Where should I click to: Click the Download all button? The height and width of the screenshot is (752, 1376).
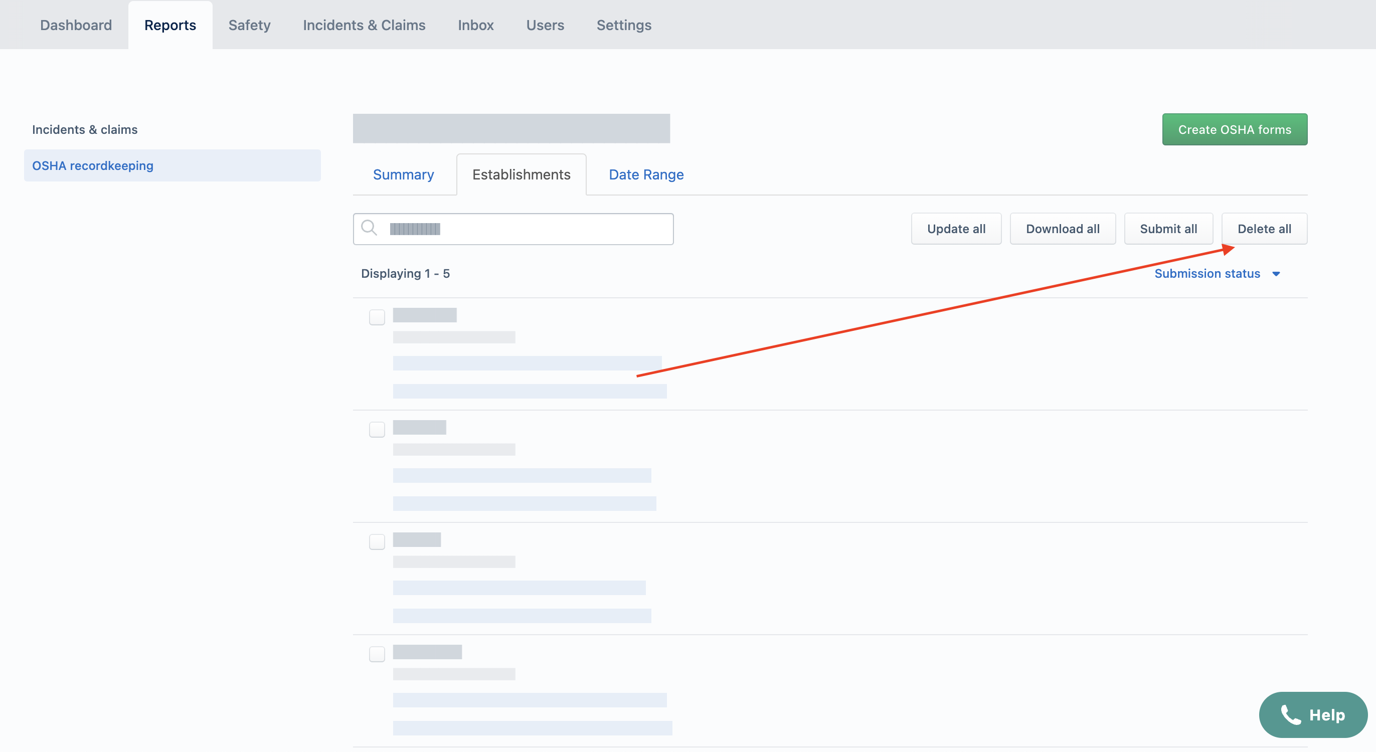(1063, 229)
